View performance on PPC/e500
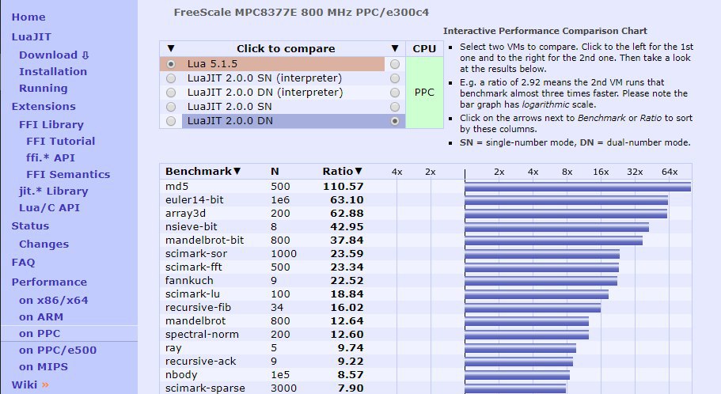This screenshot has height=394, width=721. 58,350
